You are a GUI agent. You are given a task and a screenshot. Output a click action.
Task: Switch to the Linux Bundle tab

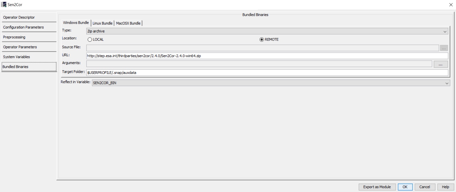pos(102,23)
